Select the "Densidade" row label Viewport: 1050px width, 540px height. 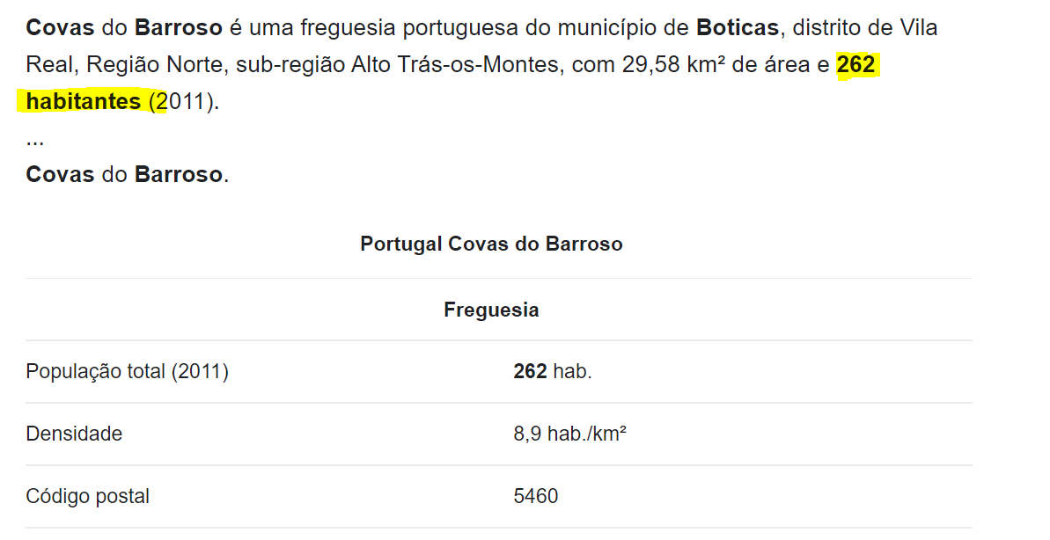74,434
